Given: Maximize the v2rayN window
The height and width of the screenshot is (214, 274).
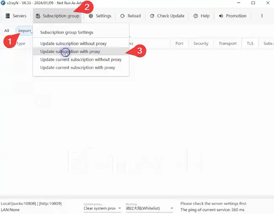Looking at the screenshot, I should (253, 3).
